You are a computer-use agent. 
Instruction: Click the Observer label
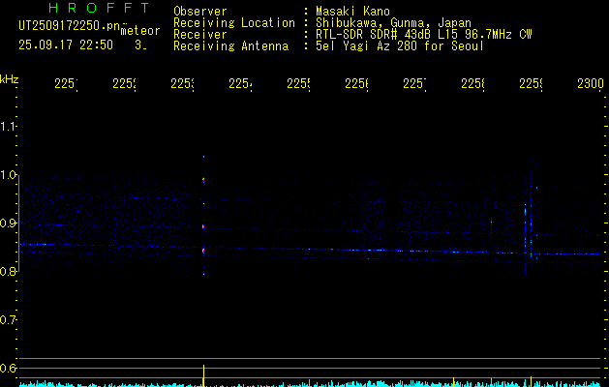click(200, 12)
